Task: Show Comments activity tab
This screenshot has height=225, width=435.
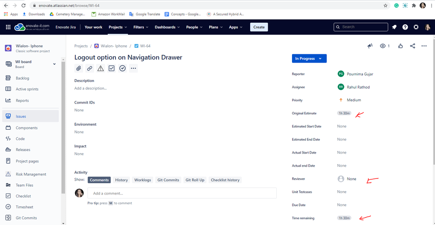Action: pos(99,180)
